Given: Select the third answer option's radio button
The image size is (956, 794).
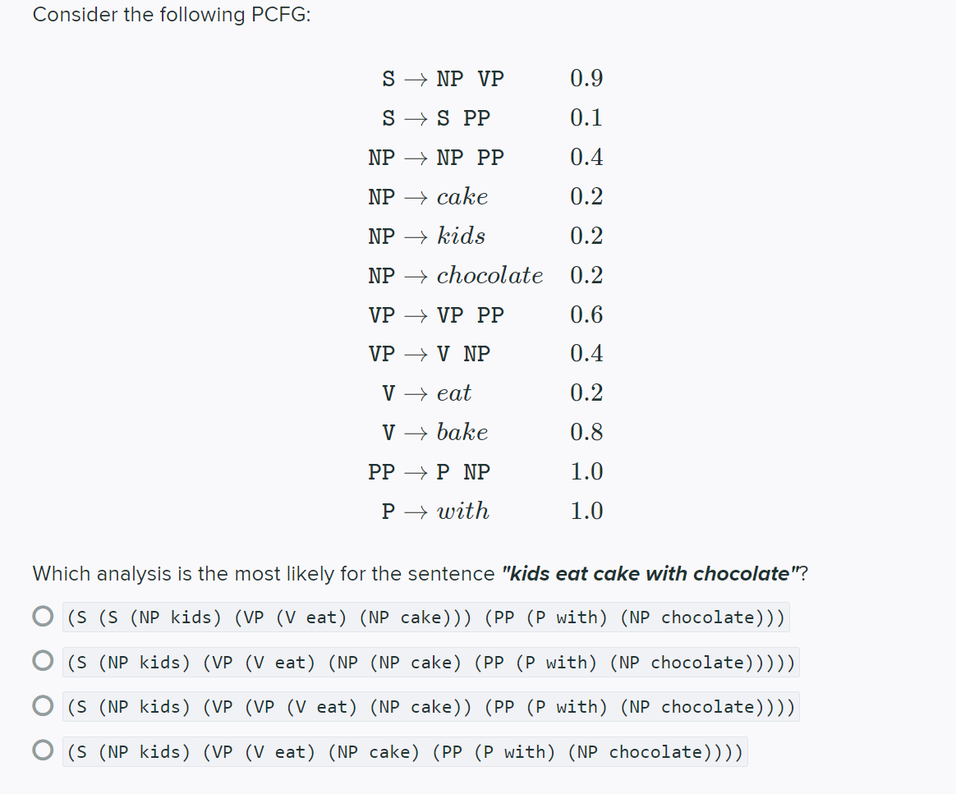Looking at the screenshot, I should click(43, 705).
